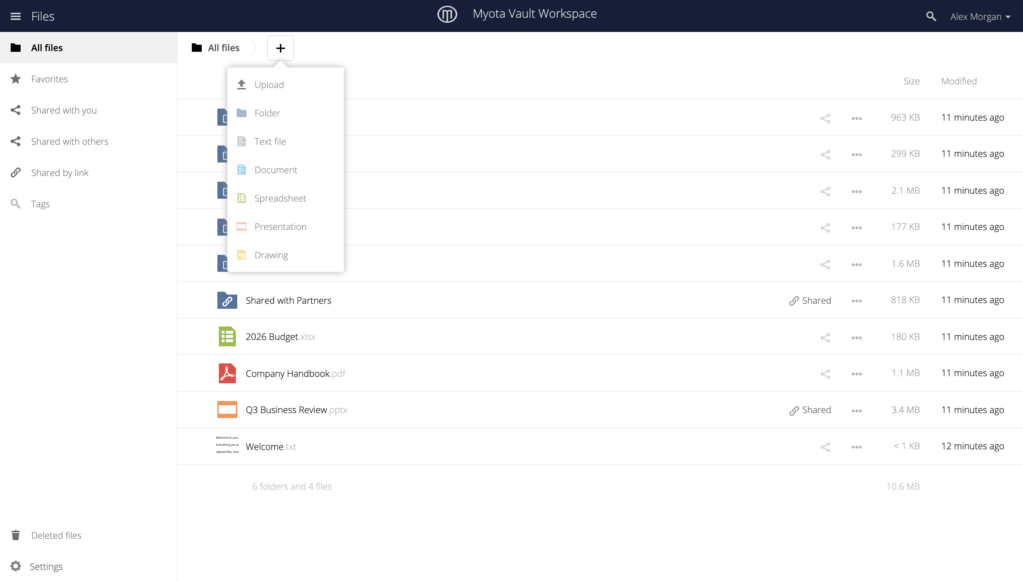
Task: Open more actions for Company Handbook.pdf
Action: click(856, 374)
